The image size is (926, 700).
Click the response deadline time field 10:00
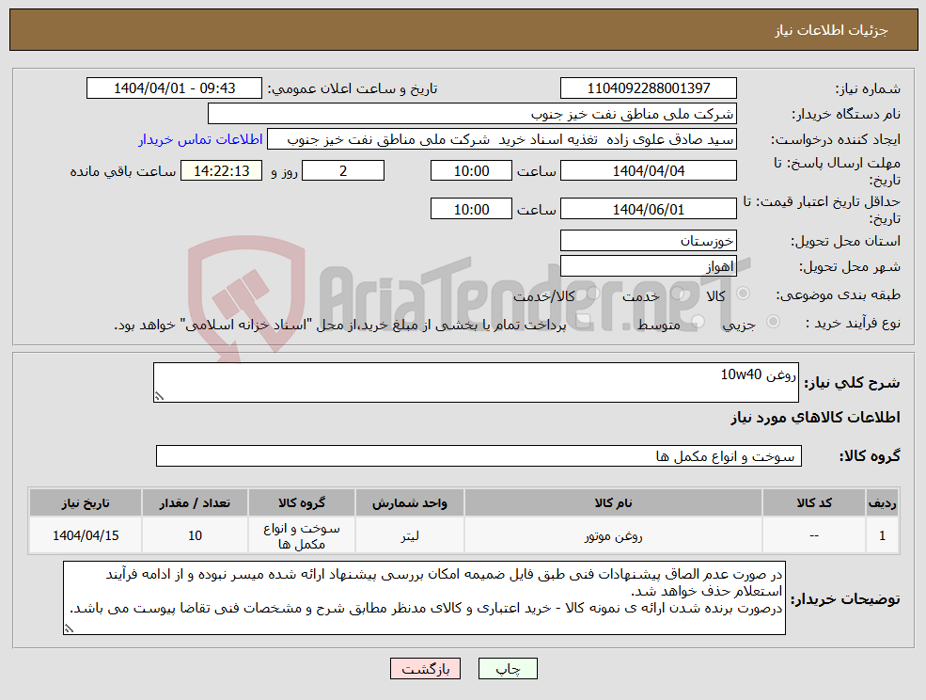471,171
